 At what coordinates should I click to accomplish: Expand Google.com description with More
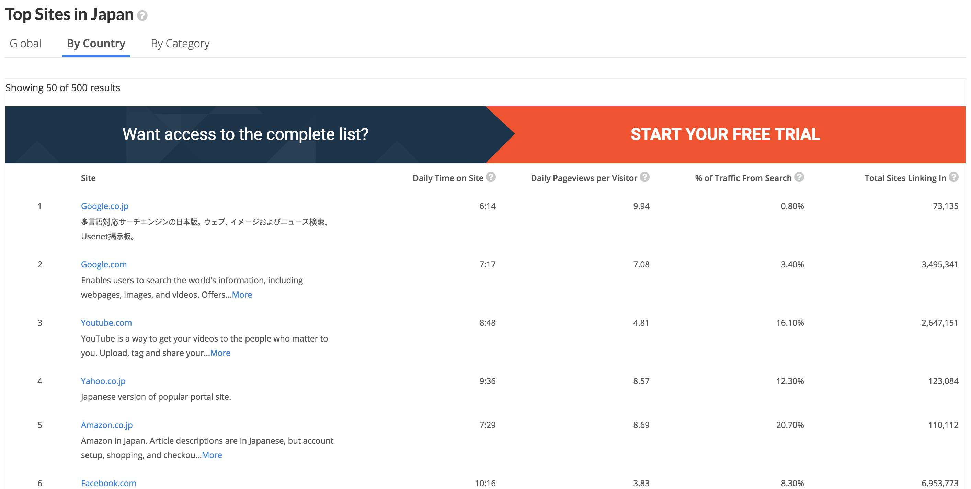[x=242, y=295]
